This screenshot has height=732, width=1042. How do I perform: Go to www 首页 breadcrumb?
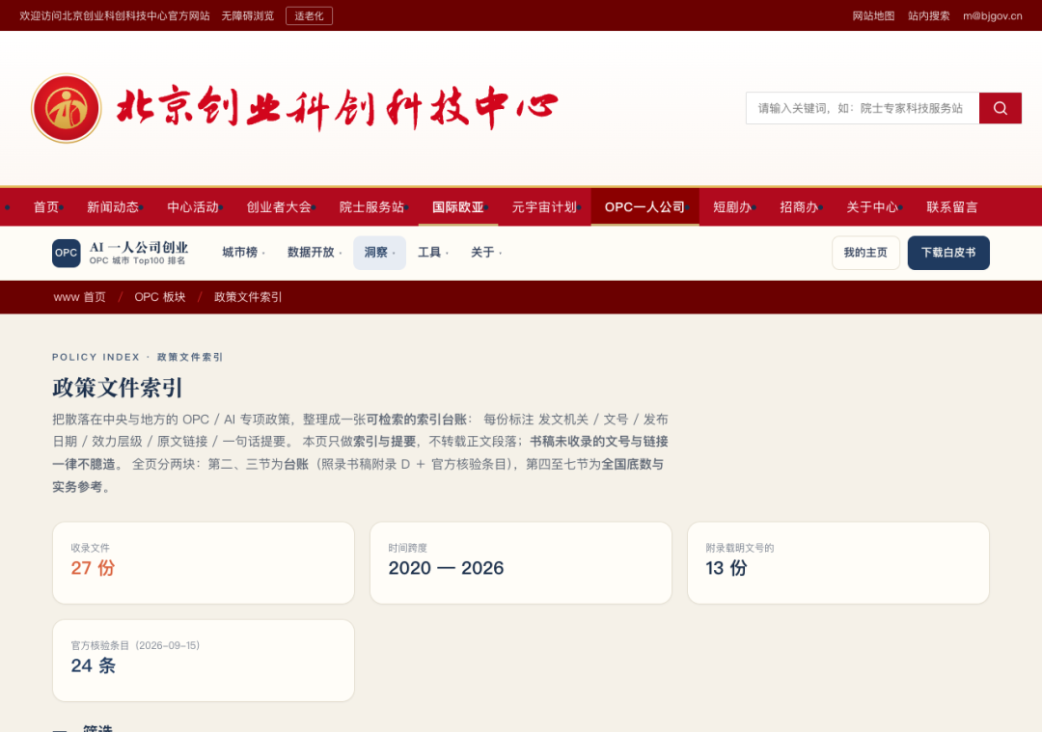point(80,297)
